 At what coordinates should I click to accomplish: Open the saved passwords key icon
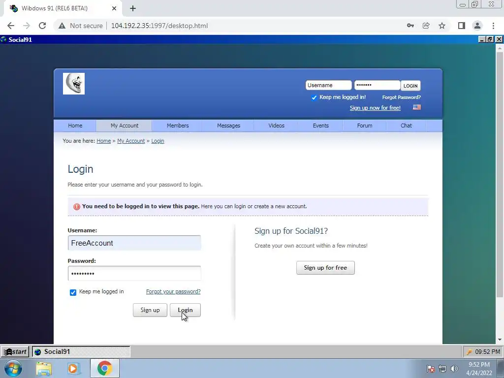point(410,26)
